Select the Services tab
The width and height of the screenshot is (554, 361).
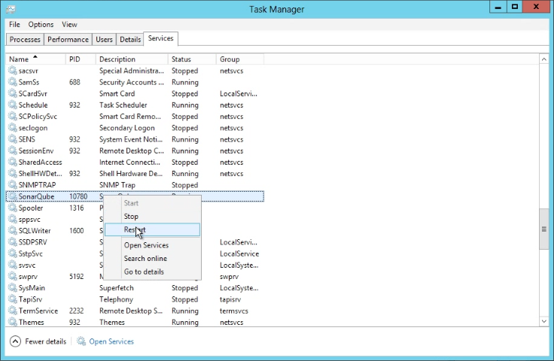[161, 38]
